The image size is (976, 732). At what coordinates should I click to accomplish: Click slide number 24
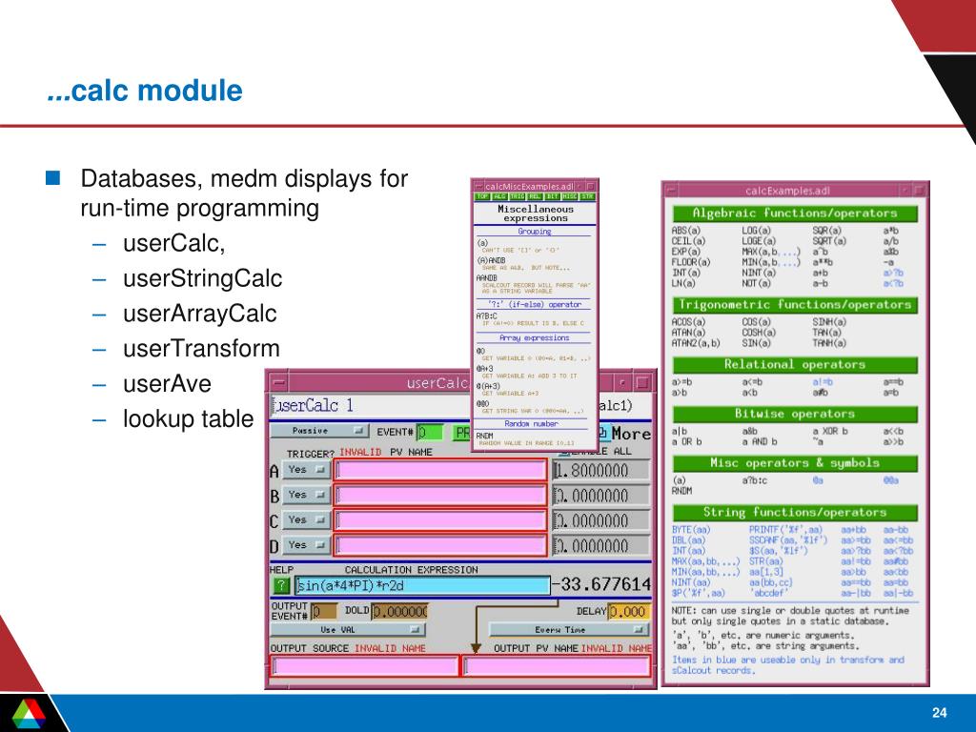(939, 713)
